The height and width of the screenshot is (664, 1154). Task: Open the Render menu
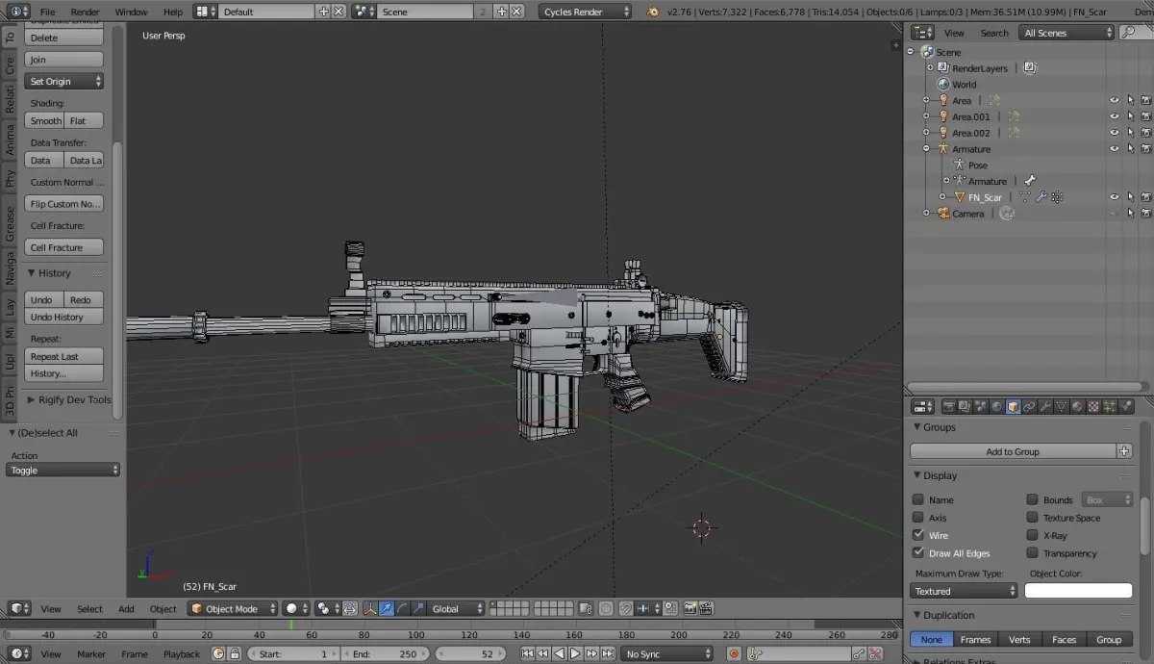coord(85,12)
